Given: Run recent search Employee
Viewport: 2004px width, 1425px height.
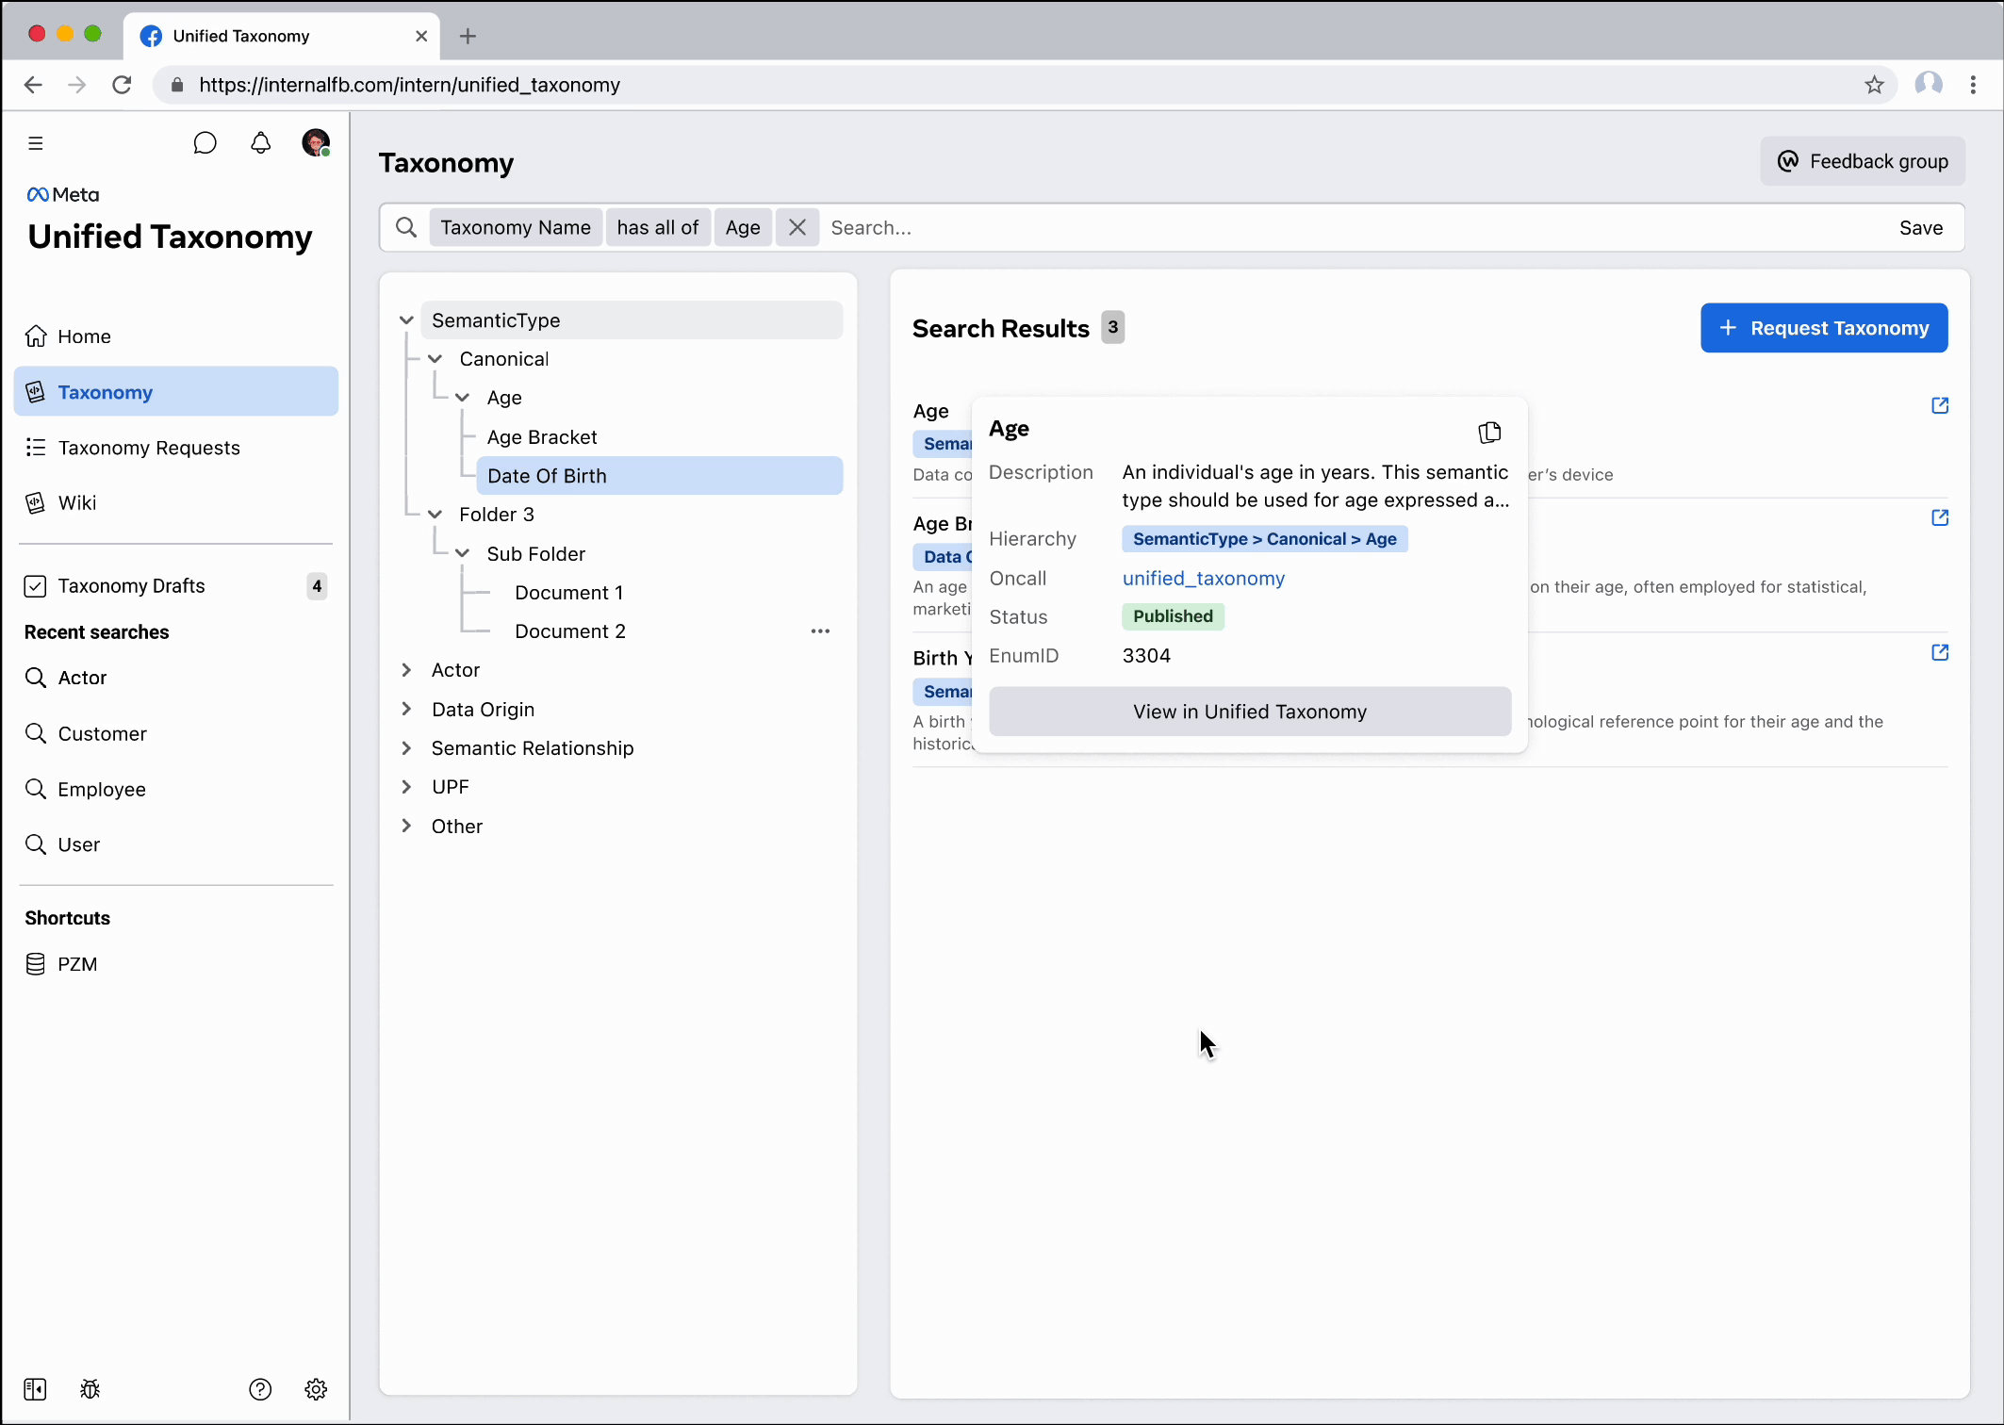Looking at the screenshot, I should coord(175,789).
